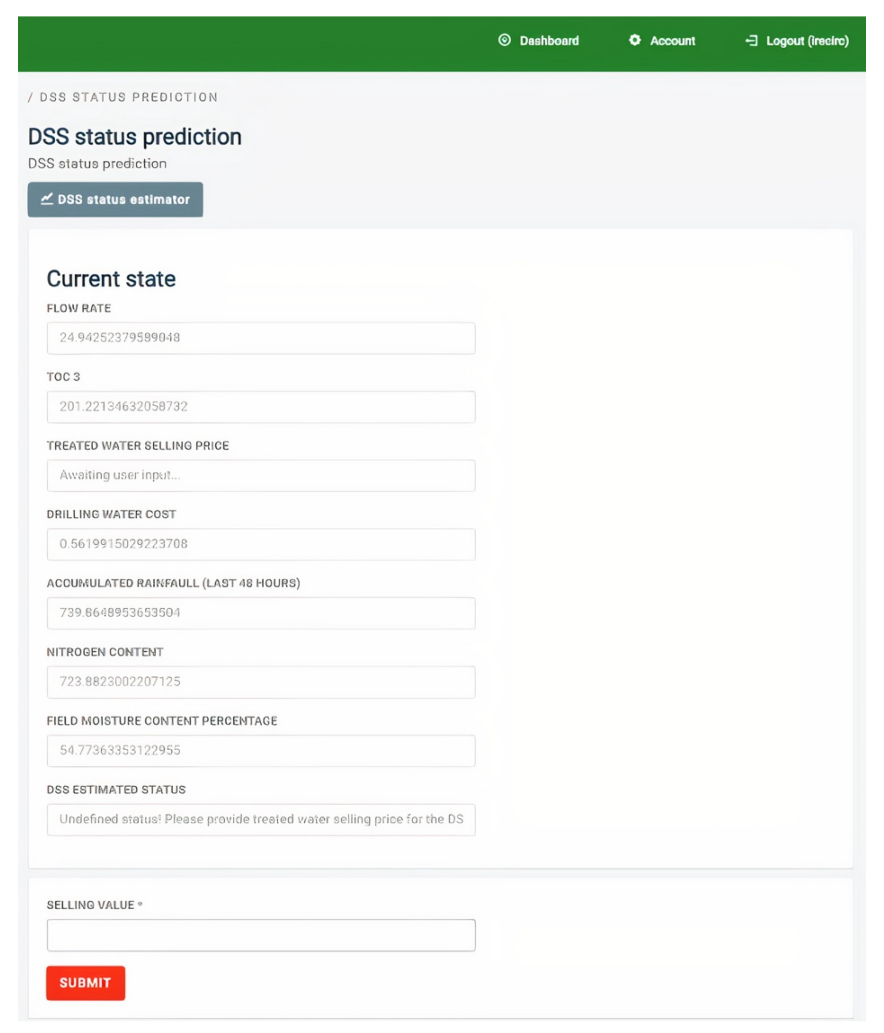Click the Treated Water Selling Price field

click(x=261, y=476)
